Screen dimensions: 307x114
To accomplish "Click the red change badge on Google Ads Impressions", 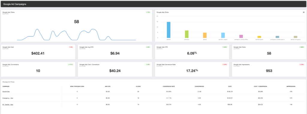I will [x=302, y=64].
